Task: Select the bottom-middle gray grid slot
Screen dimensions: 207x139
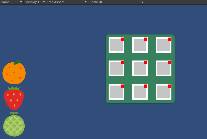Action: pyautogui.click(x=139, y=92)
